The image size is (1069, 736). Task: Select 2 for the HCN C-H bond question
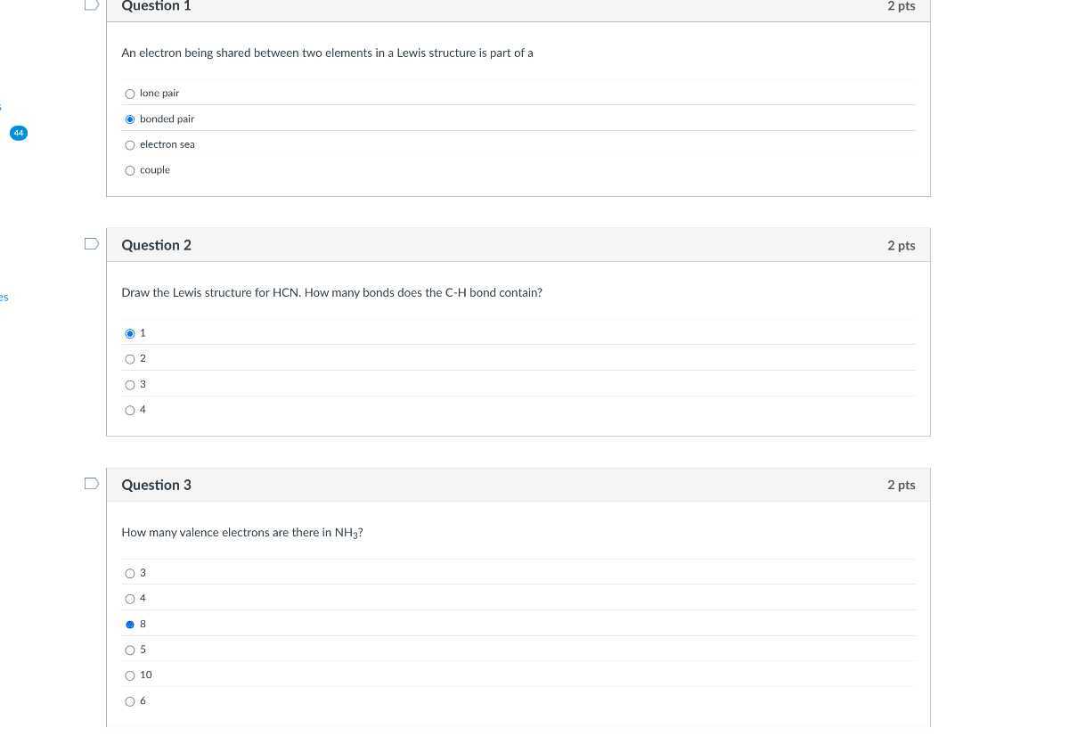point(130,359)
